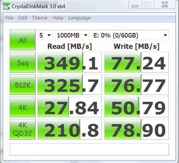This screenshot has height=163, width=179.
Task: Start the 512K random test
Action: (23, 85)
